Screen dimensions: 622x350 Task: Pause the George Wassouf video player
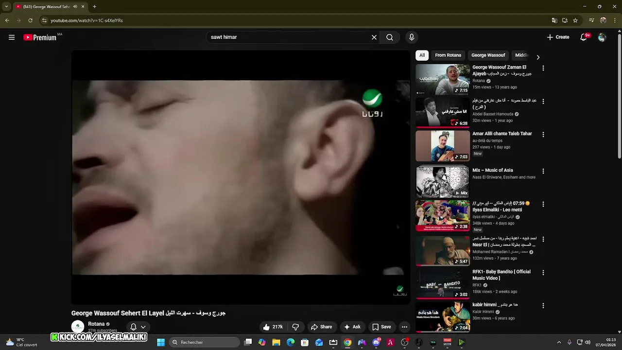241,177
